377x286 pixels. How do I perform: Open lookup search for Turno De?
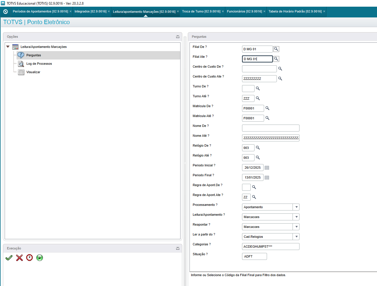258,89
